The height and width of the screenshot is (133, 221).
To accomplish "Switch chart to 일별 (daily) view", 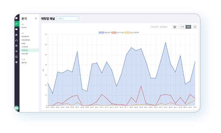I will 188,27.
